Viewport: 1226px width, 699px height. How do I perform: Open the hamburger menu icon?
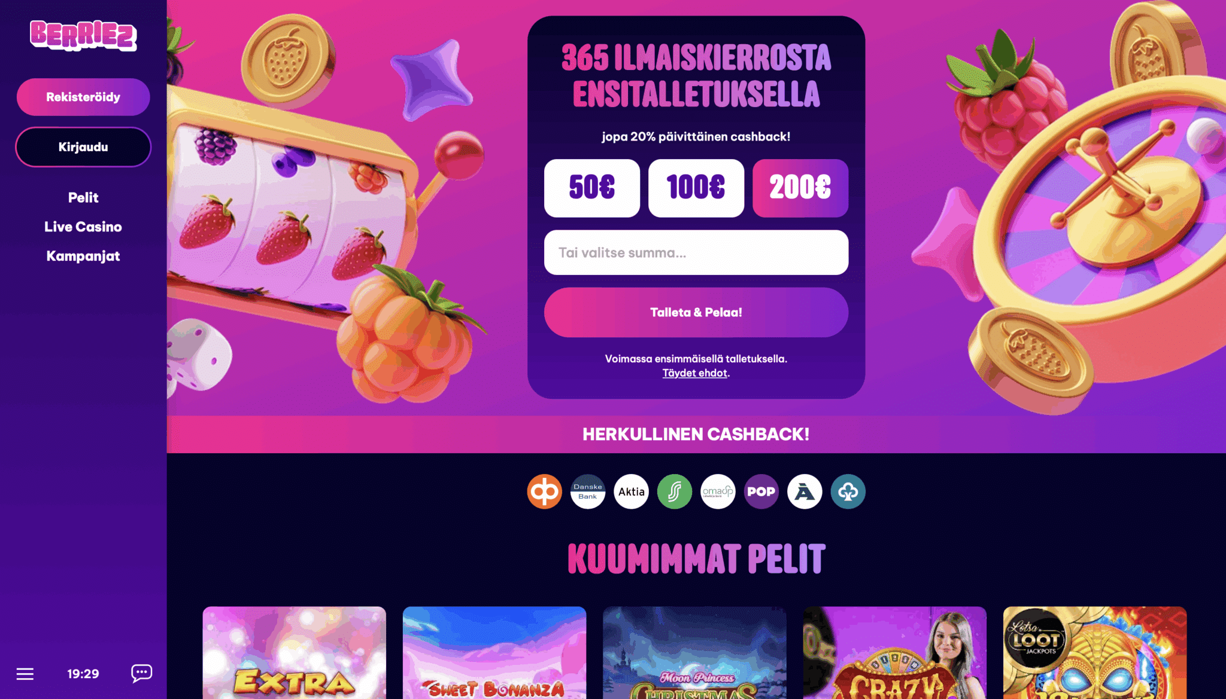point(25,674)
